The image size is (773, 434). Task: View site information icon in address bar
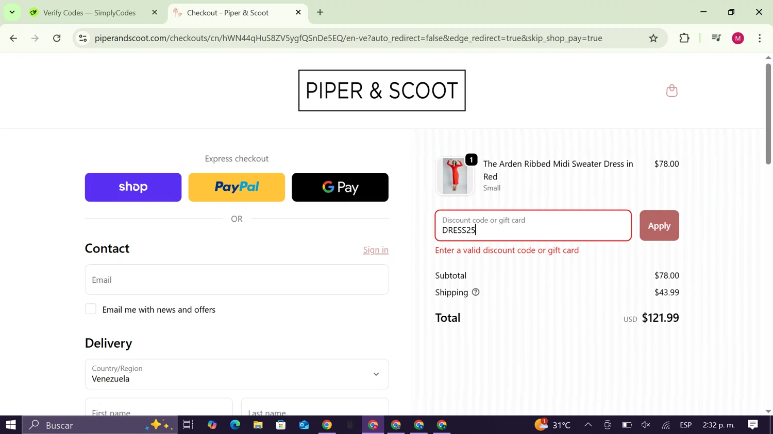point(83,38)
